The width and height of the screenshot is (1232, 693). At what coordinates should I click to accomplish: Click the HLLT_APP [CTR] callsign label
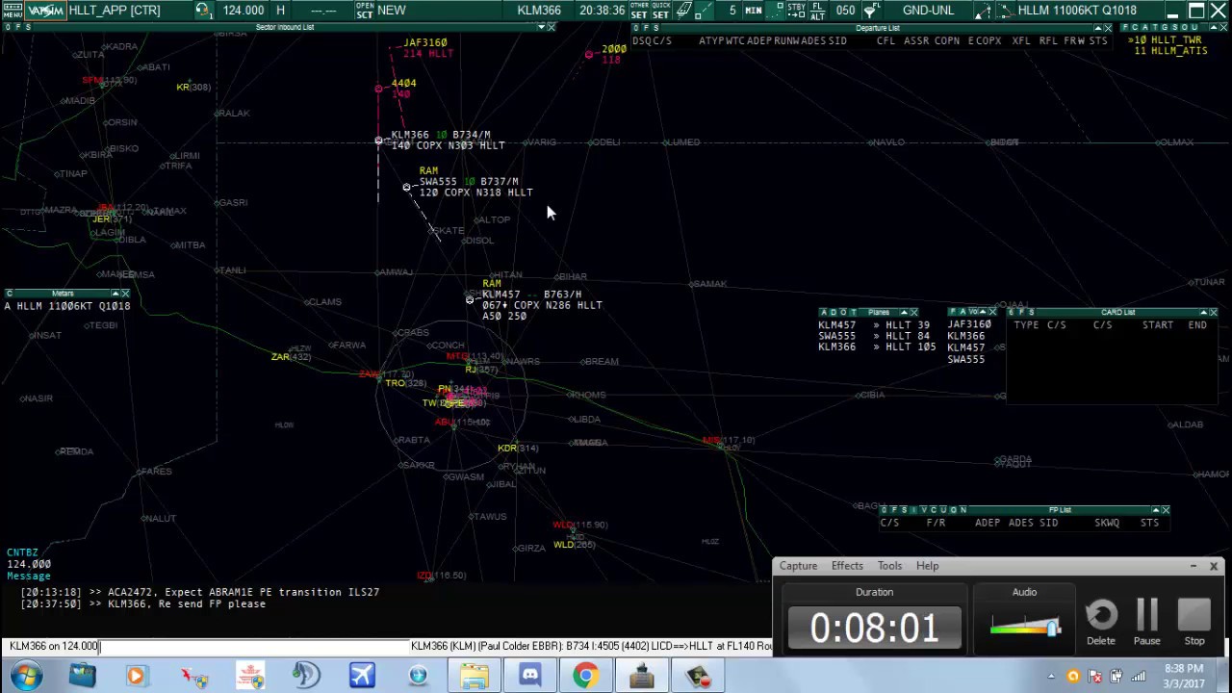click(115, 11)
